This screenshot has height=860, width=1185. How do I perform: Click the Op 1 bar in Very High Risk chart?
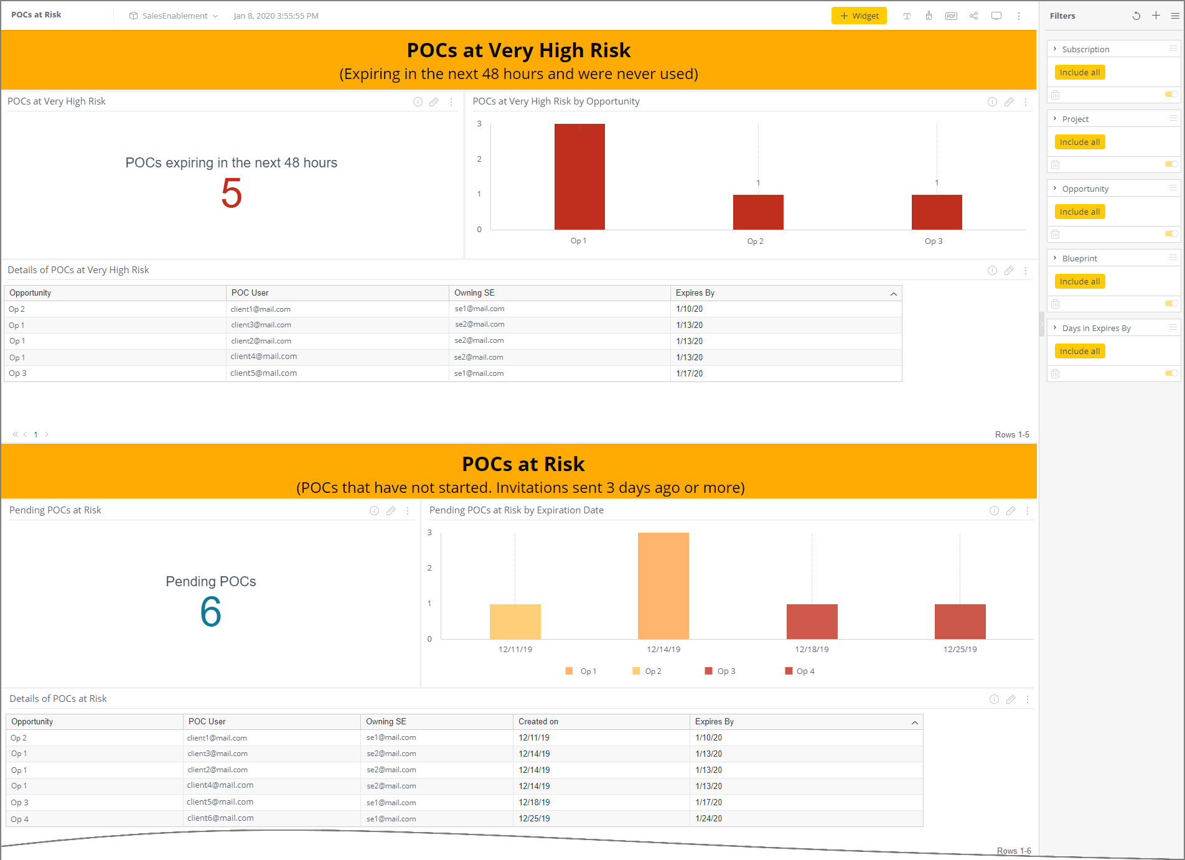[579, 177]
